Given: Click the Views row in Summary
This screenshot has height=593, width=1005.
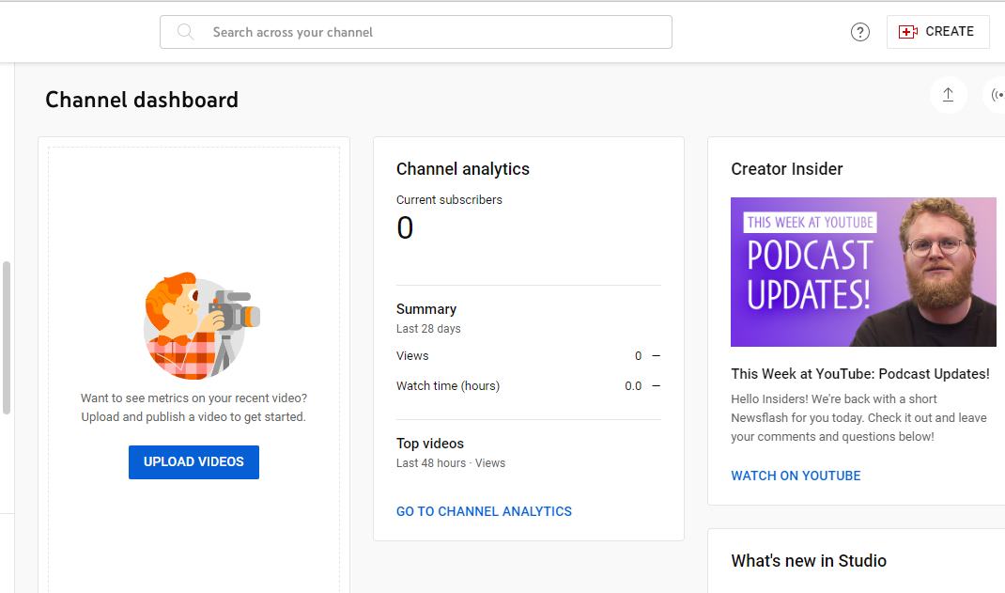Looking at the screenshot, I should pos(412,356).
